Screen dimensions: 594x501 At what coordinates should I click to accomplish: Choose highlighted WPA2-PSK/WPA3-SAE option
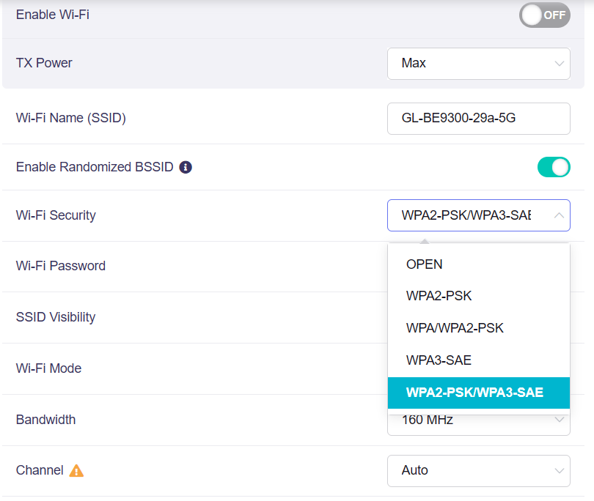474,393
